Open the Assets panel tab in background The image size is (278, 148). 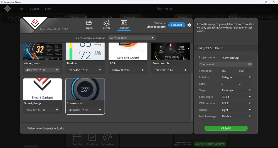pos(183,17)
